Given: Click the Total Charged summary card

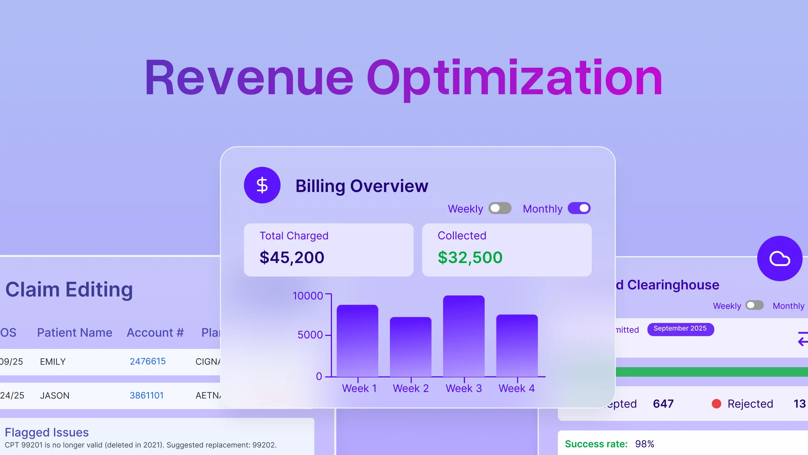Looking at the screenshot, I should pos(328,249).
